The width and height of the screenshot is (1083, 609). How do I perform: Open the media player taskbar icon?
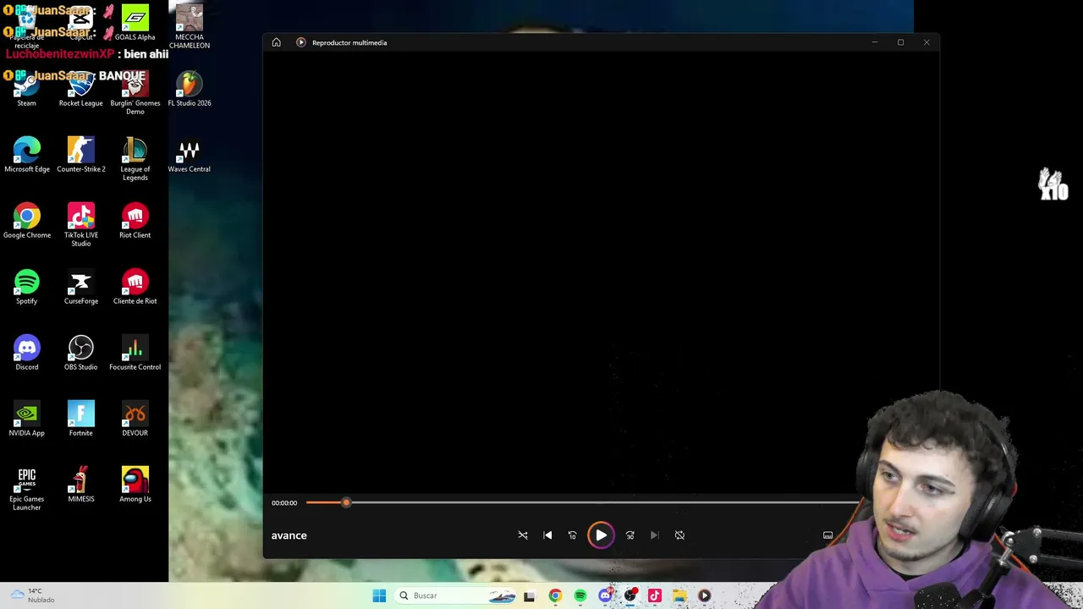pos(704,595)
